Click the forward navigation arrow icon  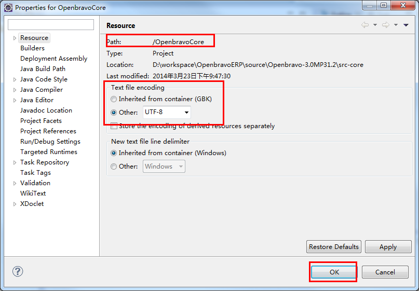(386, 25)
